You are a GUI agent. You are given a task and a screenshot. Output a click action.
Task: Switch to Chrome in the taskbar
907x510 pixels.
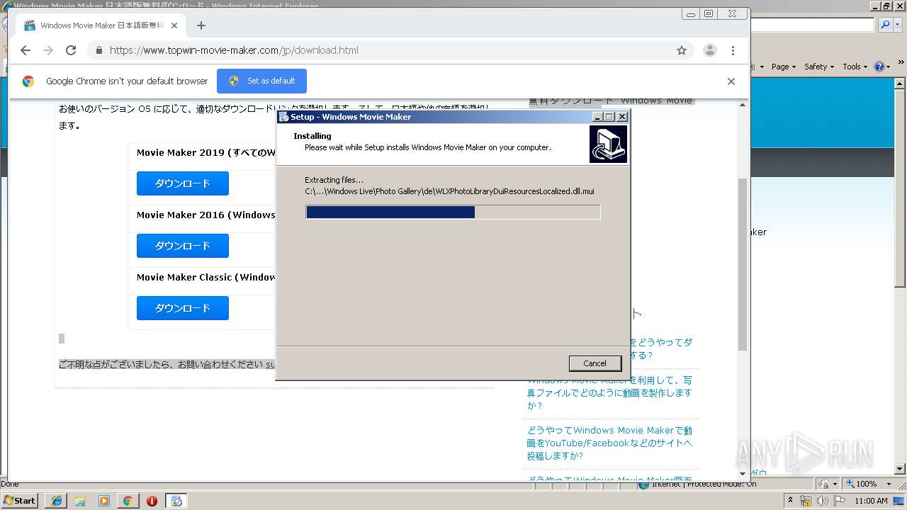(x=128, y=501)
